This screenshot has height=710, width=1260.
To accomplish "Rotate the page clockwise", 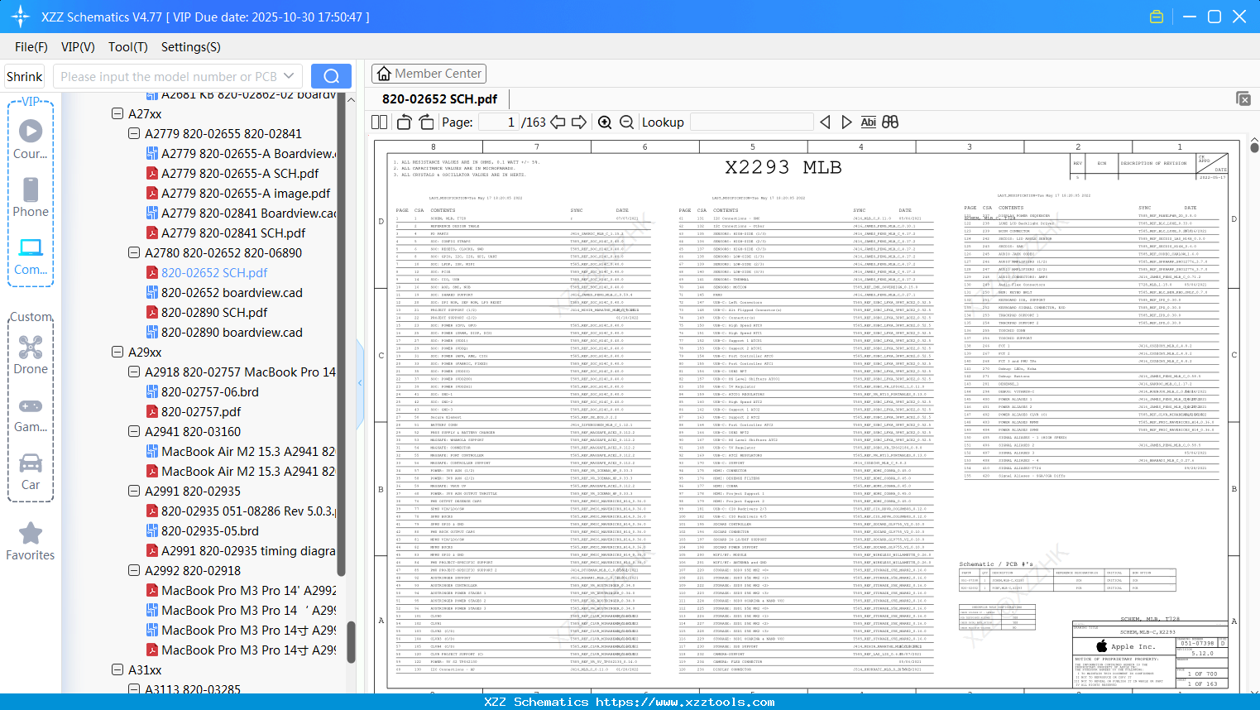I will coord(426,122).
